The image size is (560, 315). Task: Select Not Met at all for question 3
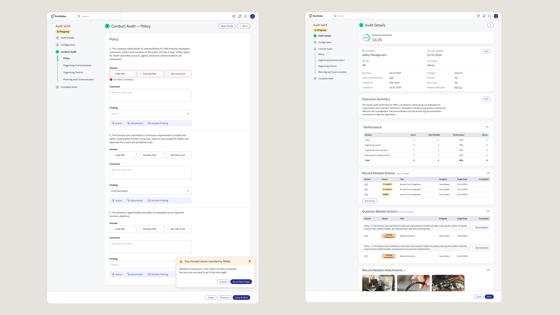coord(178,229)
